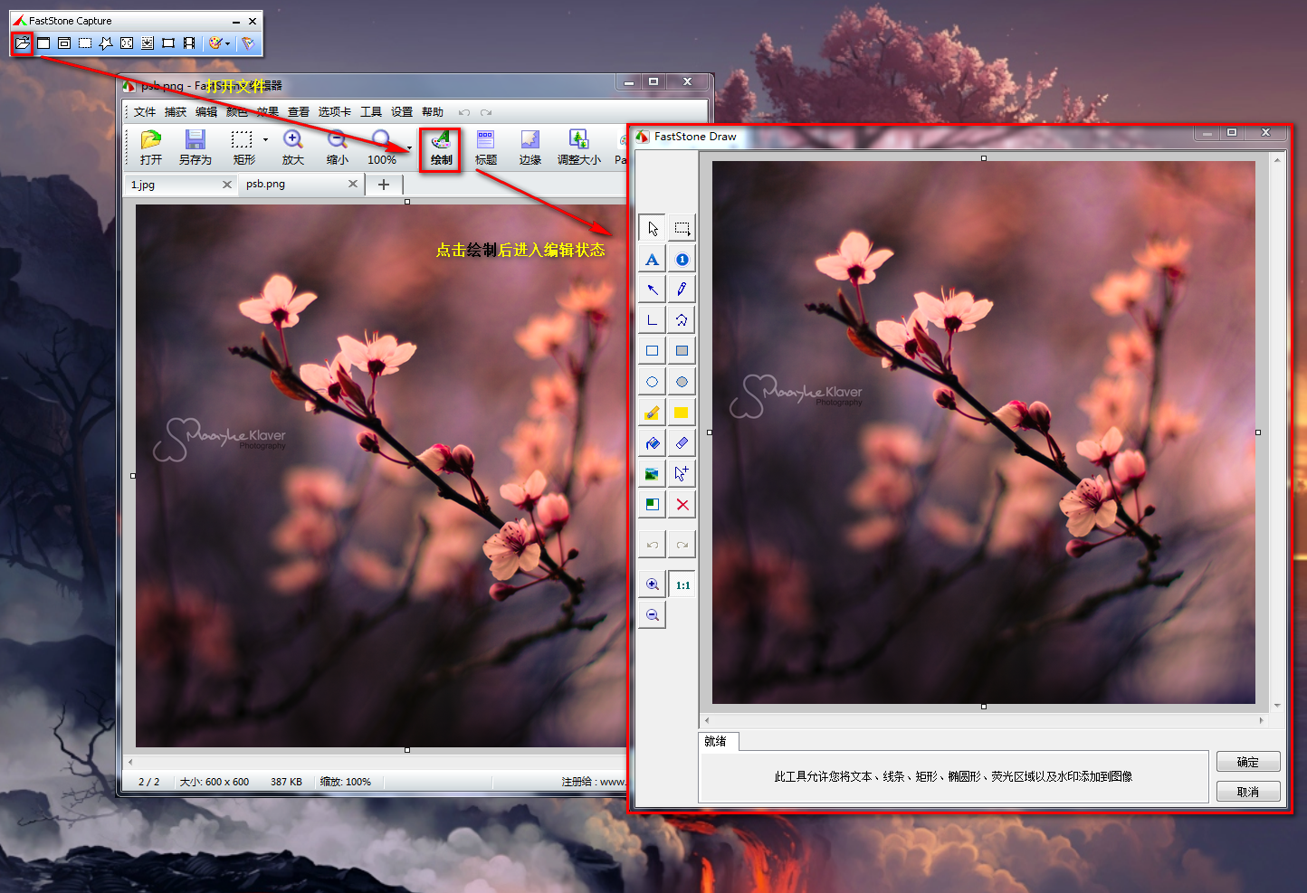Open the 工具 menu in editor
The width and height of the screenshot is (1307, 893).
pos(371,112)
